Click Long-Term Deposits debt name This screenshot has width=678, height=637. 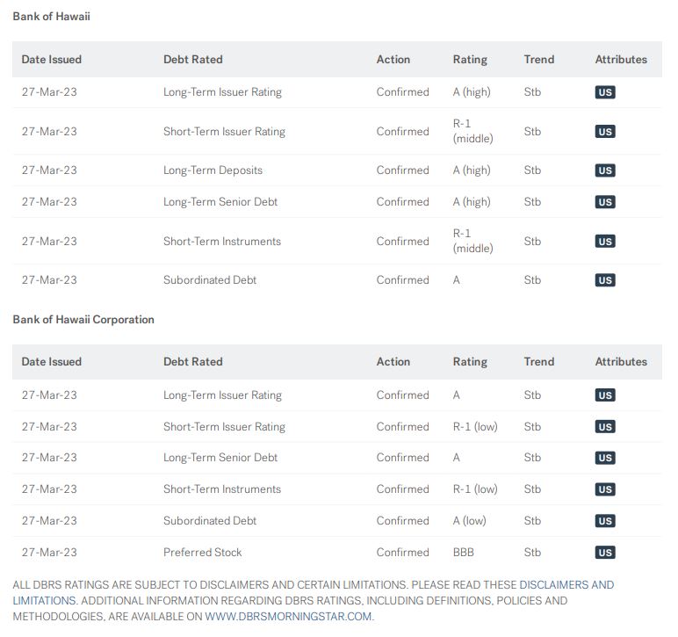coord(213,170)
